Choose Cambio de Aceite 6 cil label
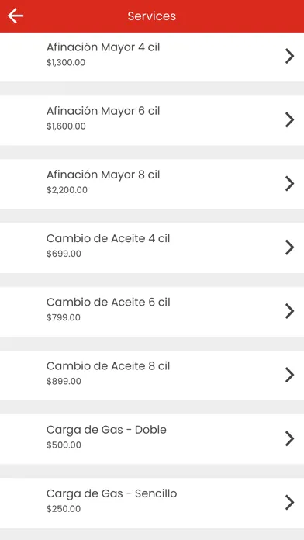304x540 pixels. coord(108,302)
